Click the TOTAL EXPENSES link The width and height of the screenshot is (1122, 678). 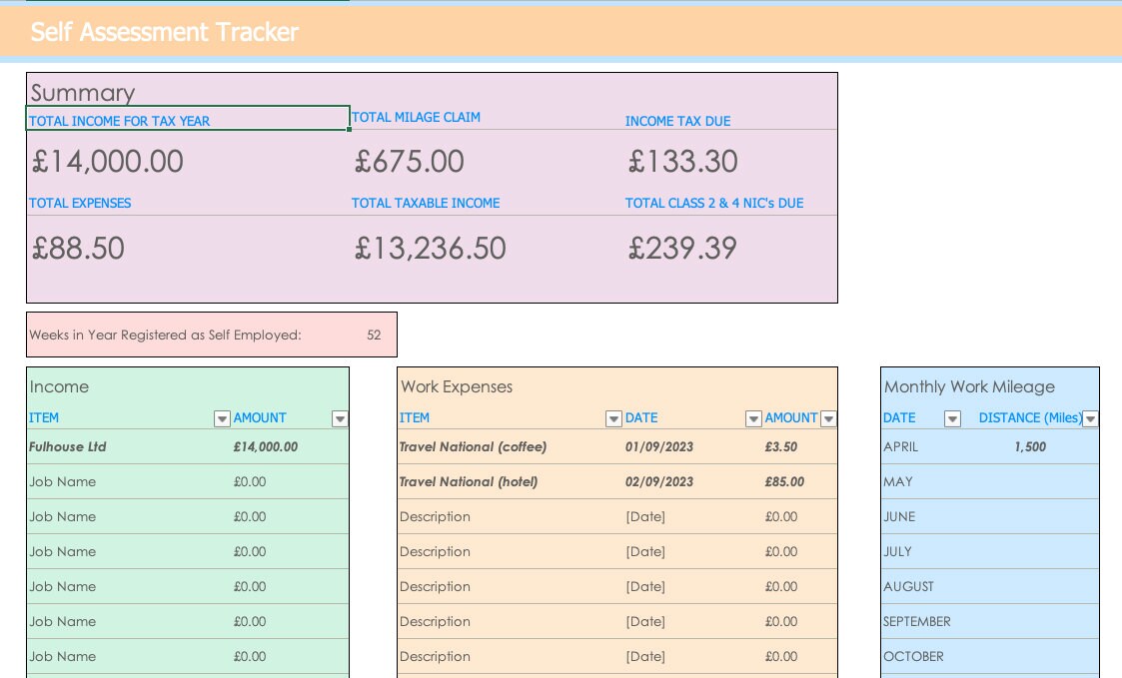tap(80, 203)
